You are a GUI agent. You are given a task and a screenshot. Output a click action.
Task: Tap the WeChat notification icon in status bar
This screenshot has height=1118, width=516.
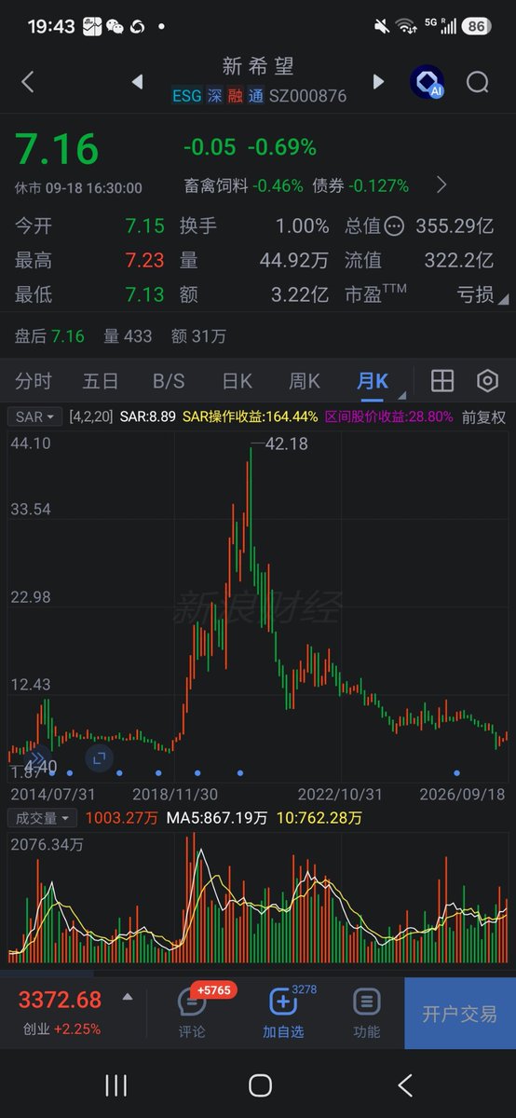[115, 26]
